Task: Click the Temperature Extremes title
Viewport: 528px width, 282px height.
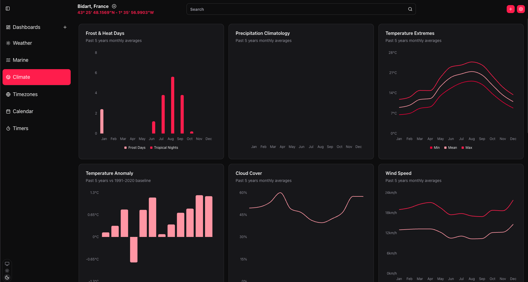Action: (x=410, y=33)
